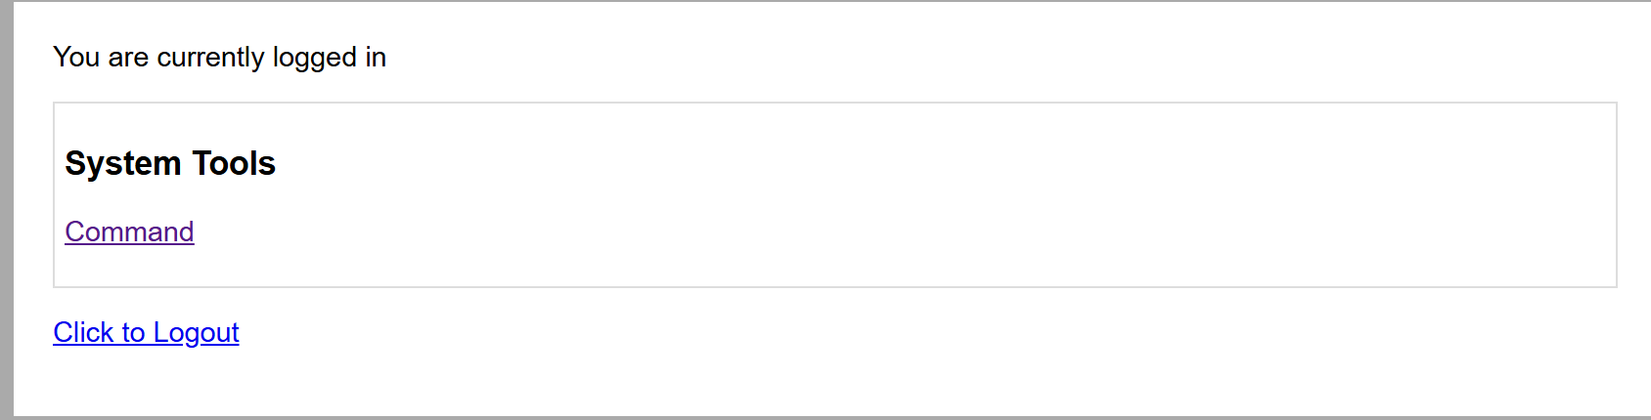Click the System Tools heading
The image size is (1651, 420).
click(170, 163)
